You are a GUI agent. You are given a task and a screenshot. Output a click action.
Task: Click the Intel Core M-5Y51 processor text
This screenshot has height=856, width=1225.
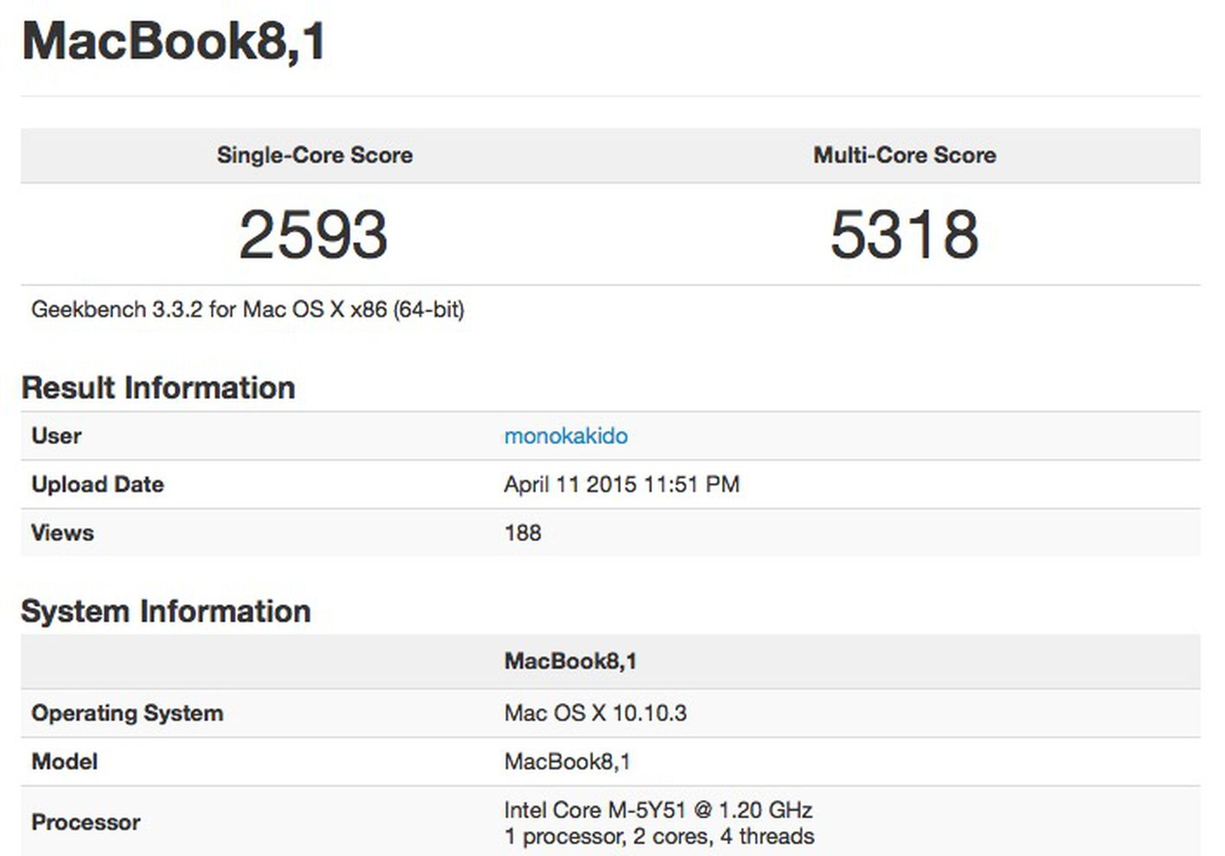point(658,809)
